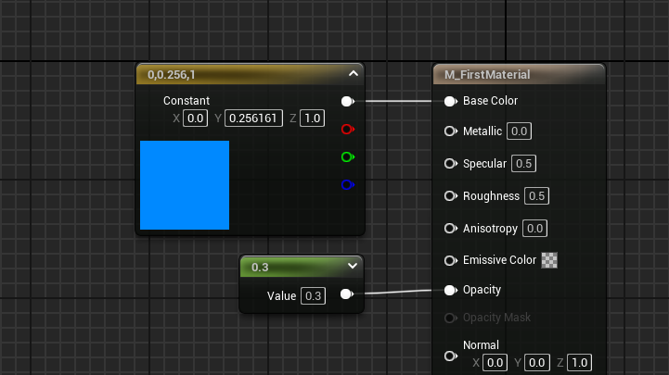Image resolution: width=669 pixels, height=375 pixels.
Task: Edit the Normal Y value field
Action: (536, 363)
